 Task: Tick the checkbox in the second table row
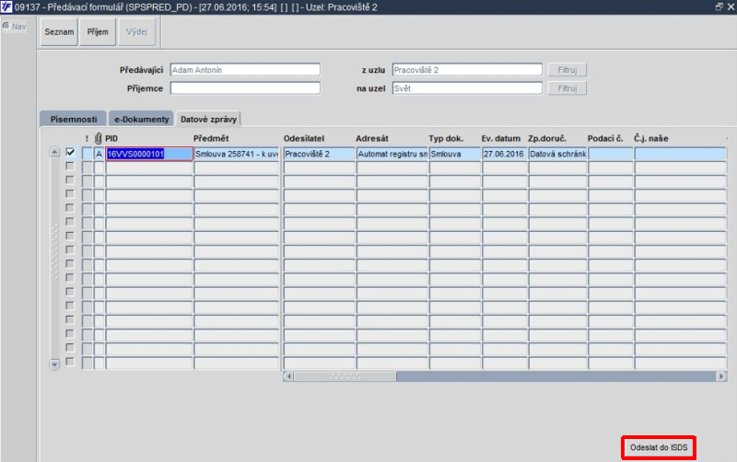(x=70, y=167)
